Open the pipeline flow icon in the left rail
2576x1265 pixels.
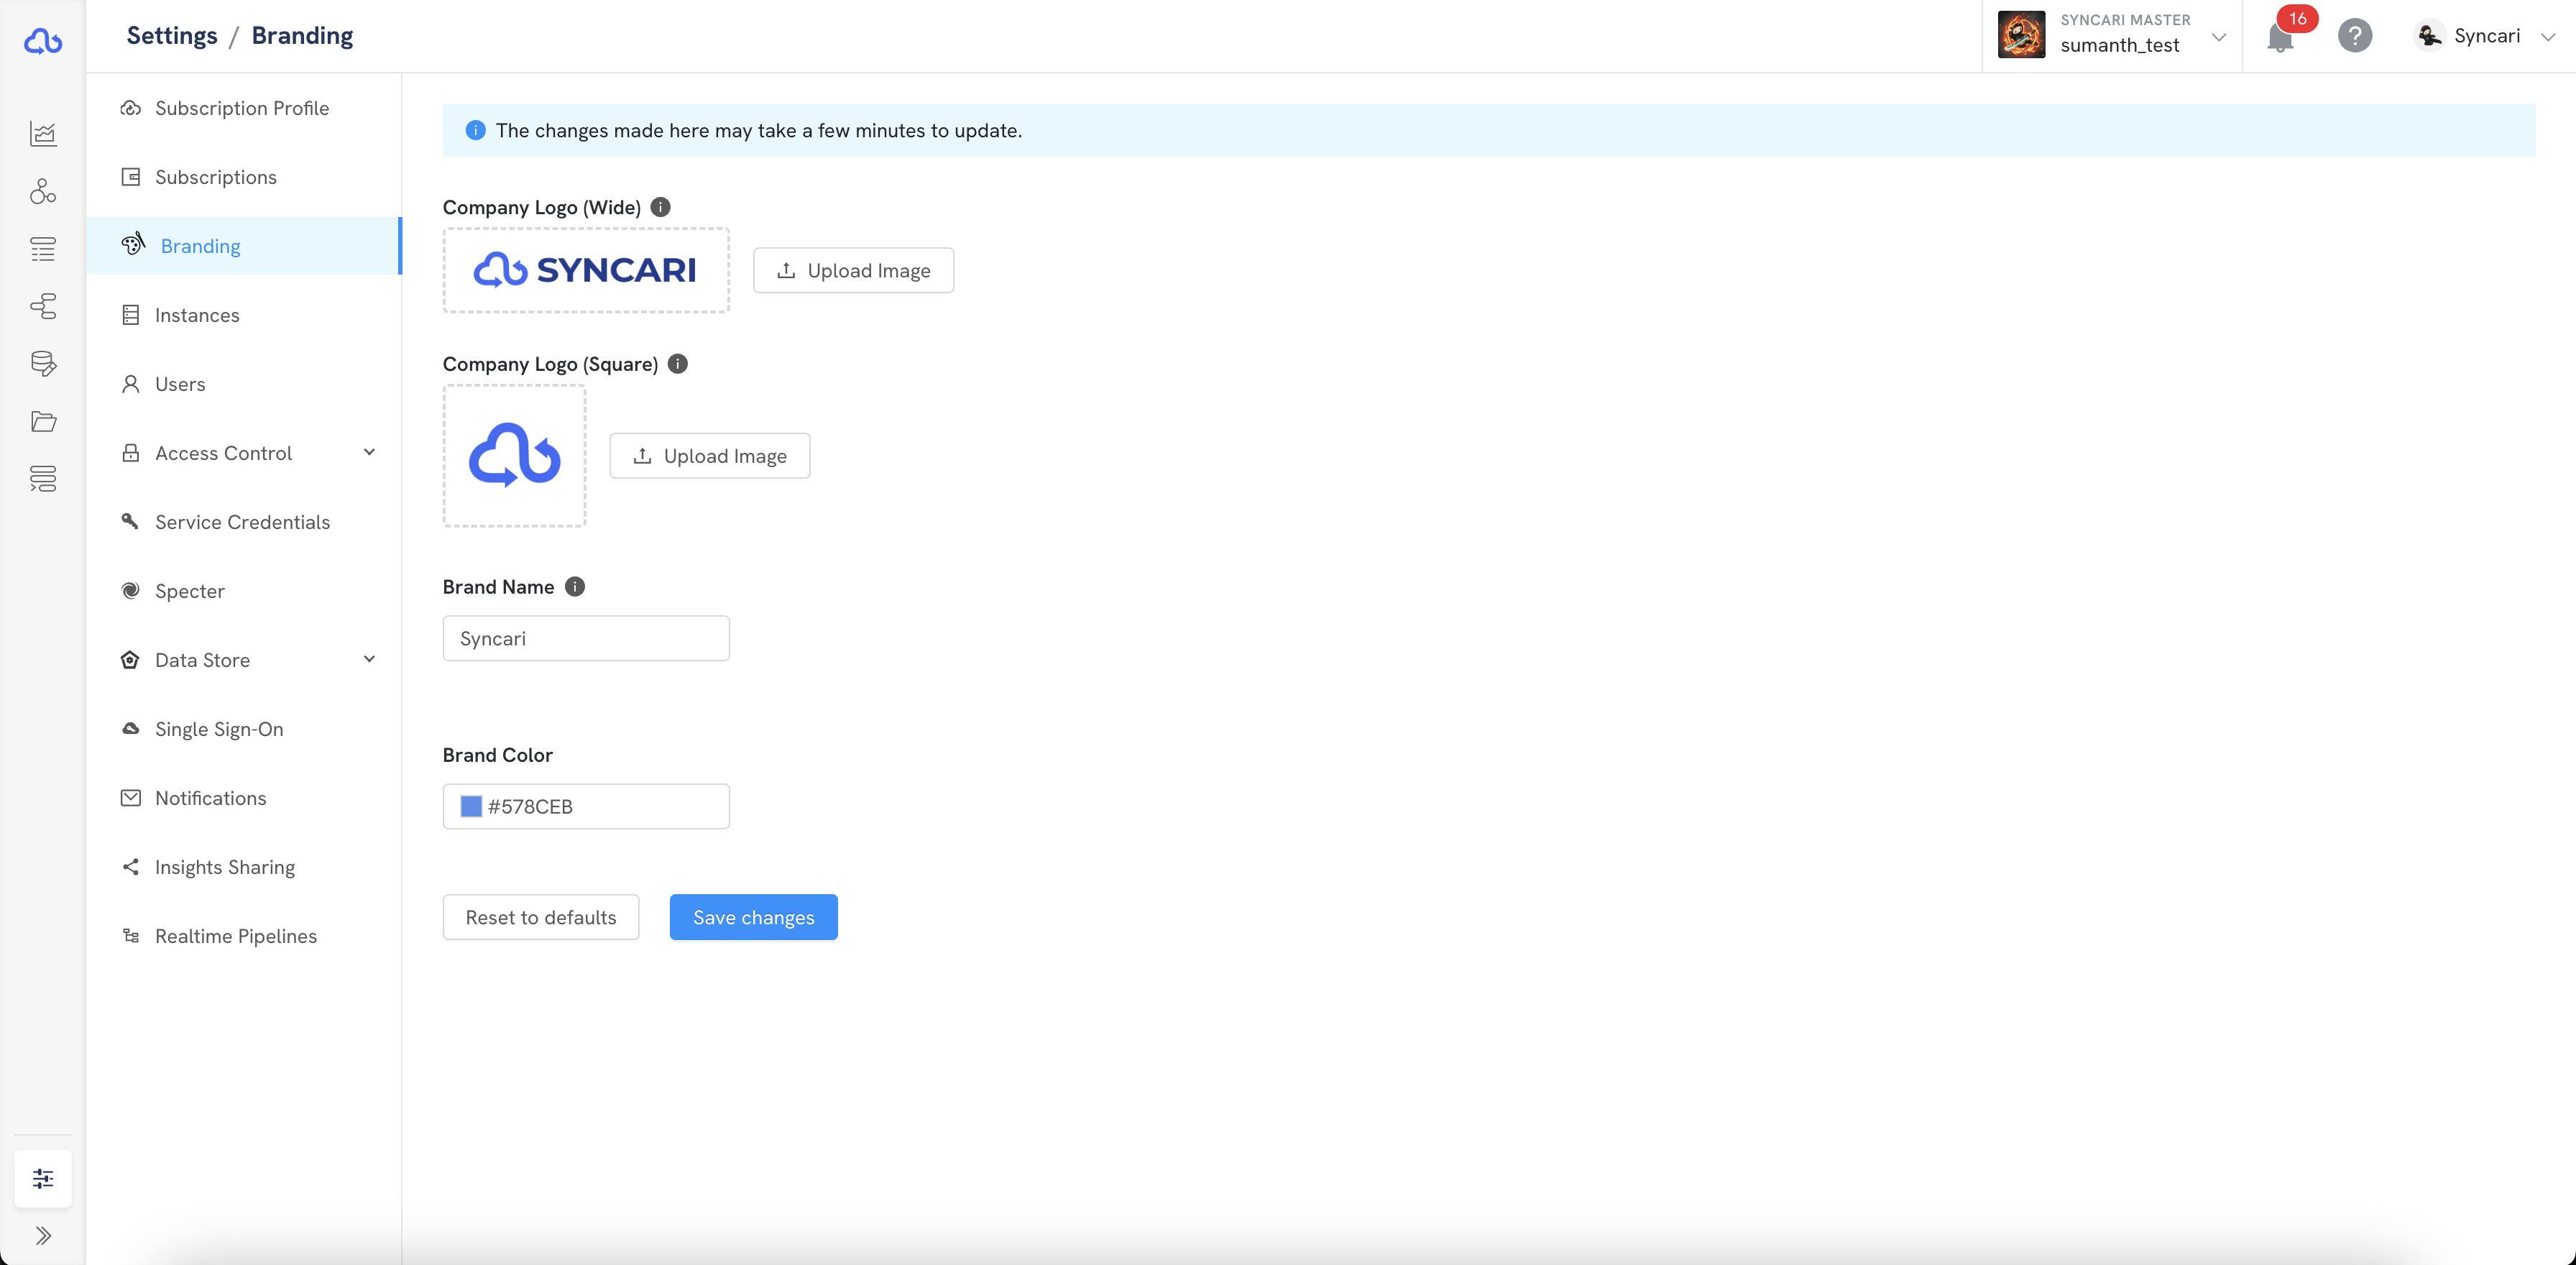pyautogui.click(x=43, y=306)
